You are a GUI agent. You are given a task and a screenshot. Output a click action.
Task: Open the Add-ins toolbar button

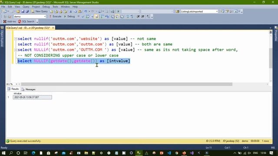tap(10, 22)
